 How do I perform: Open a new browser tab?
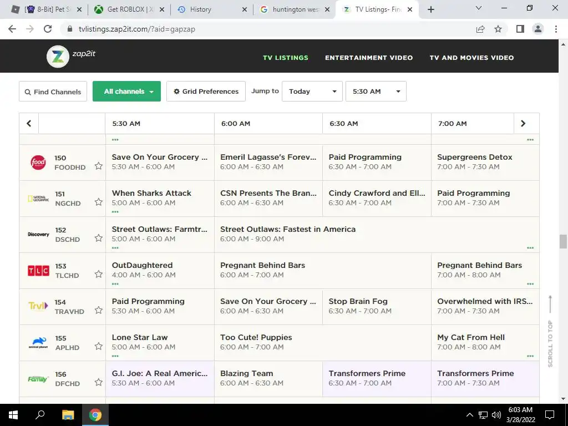[x=430, y=9]
